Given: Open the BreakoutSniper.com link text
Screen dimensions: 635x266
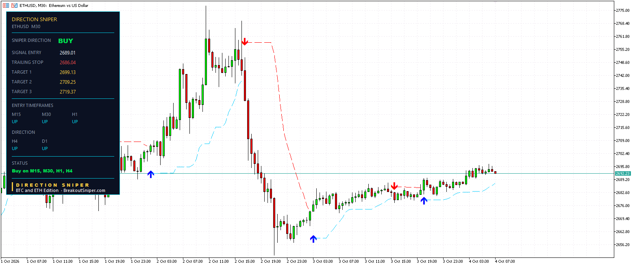Looking at the screenshot, I should point(85,190).
